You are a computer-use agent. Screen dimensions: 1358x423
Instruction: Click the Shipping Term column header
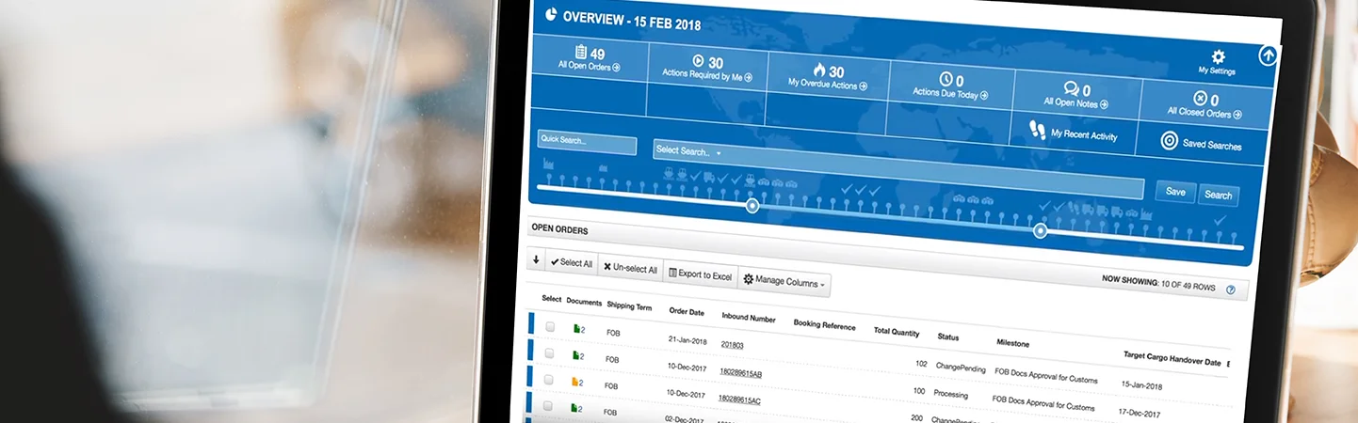(x=628, y=305)
